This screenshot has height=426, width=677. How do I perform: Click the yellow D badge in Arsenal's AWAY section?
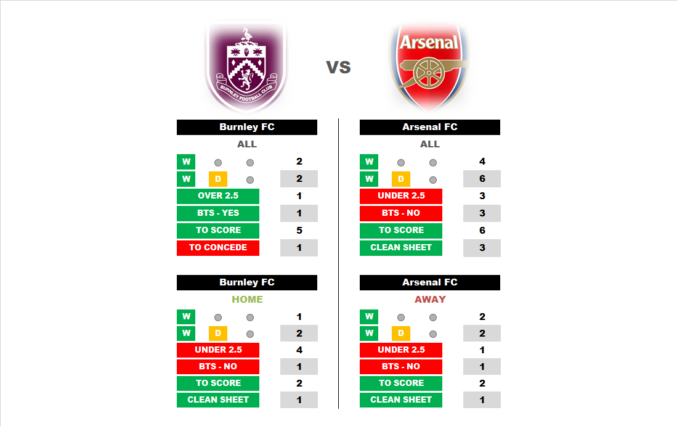(401, 334)
